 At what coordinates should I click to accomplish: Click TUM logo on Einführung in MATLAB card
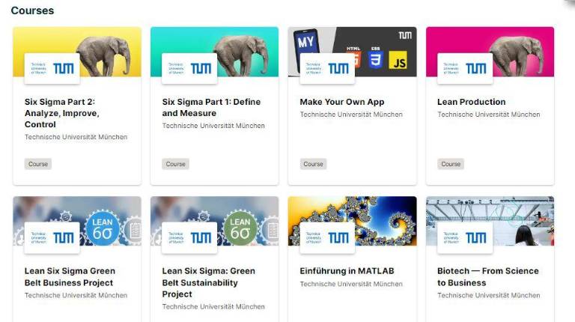(327, 238)
